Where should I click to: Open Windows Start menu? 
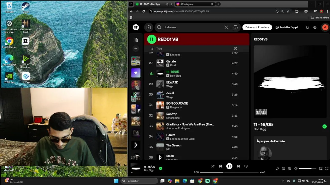click(116, 181)
